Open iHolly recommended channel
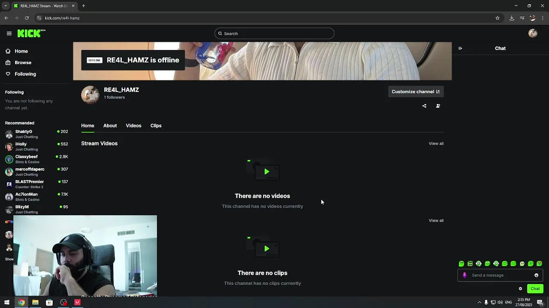 click(36, 146)
